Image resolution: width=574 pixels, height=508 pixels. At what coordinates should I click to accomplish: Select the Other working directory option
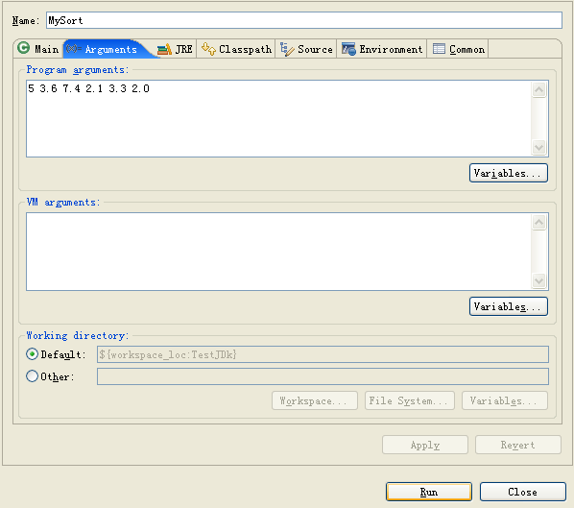(33, 376)
